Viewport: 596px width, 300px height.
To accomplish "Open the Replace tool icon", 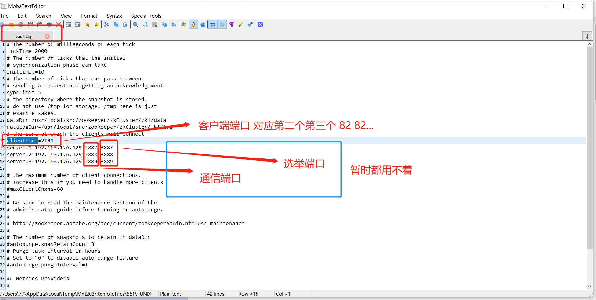I will 145,24.
